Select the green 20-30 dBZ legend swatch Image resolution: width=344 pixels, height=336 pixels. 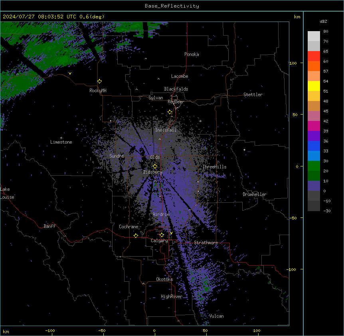pyautogui.click(x=314, y=166)
